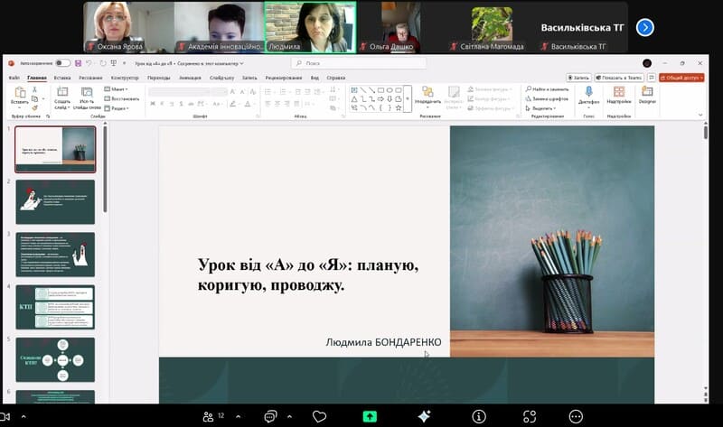Switch to the Конструктор ribbon tab

(x=125, y=78)
